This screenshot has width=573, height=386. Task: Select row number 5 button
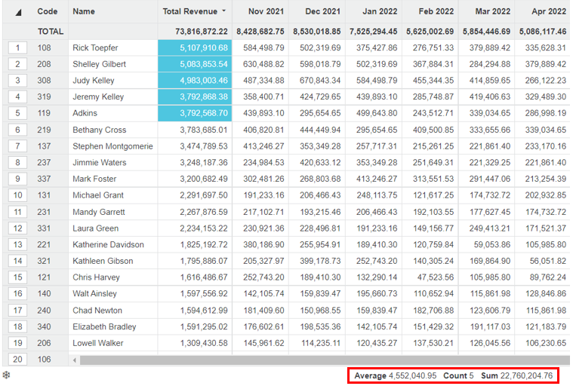pyautogui.click(x=17, y=113)
